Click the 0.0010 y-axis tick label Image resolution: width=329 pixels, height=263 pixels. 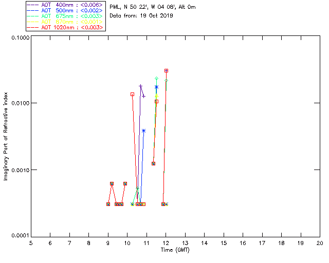20,170
